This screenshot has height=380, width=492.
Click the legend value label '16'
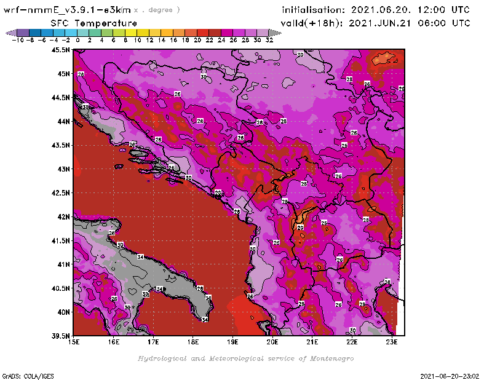(x=173, y=41)
